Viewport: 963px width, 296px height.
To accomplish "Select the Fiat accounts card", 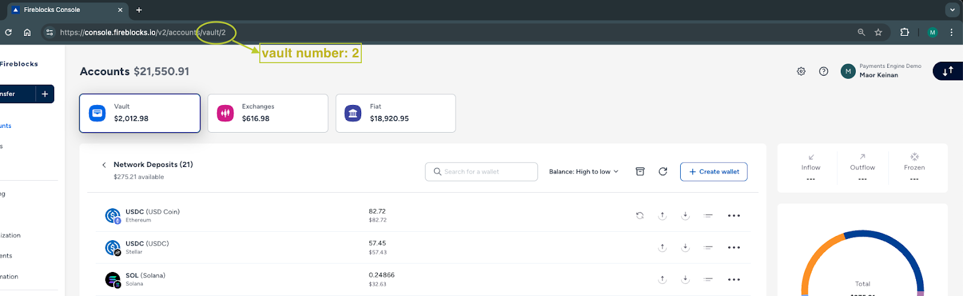I will pos(395,113).
